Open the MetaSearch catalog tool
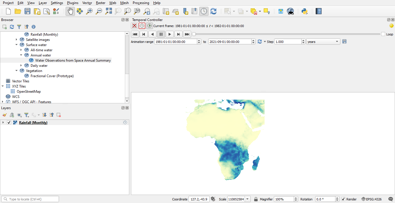This screenshot has height=203, width=395. coord(290,11)
